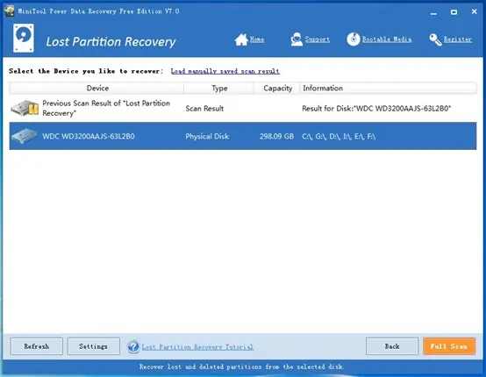Start the Full Scan
Screen dimensions: 486x377
point(449,346)
